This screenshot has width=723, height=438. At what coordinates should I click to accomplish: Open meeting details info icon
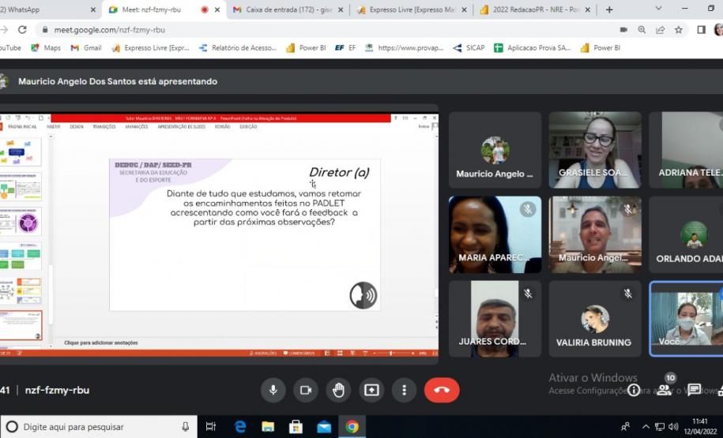[634, 390]
